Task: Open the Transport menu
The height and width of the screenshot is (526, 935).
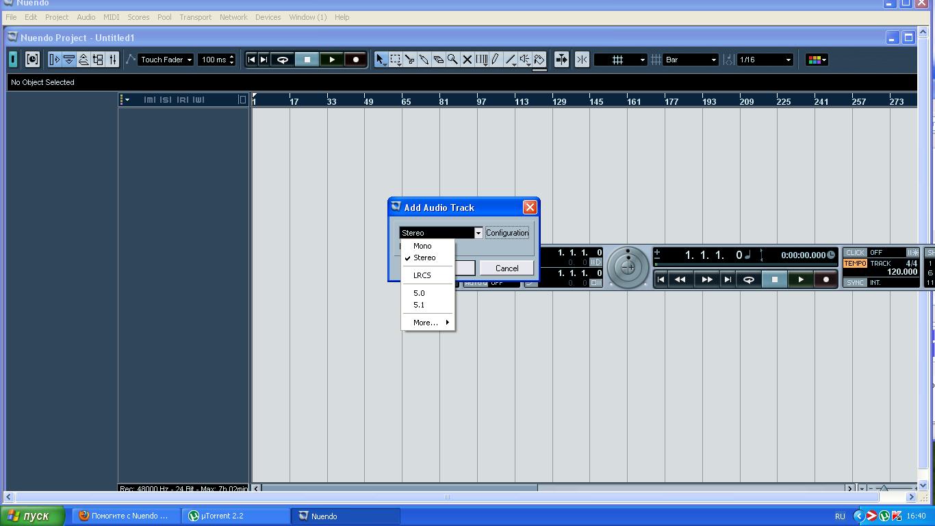Action: (195, 17)
